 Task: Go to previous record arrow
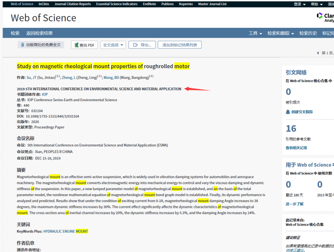318,53
